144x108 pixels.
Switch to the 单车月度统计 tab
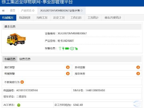[x=113, y=18]
